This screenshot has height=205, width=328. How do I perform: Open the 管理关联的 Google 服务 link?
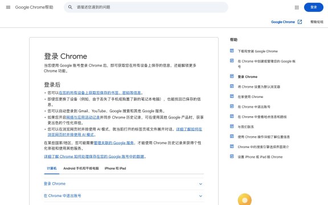coord(114,143)
